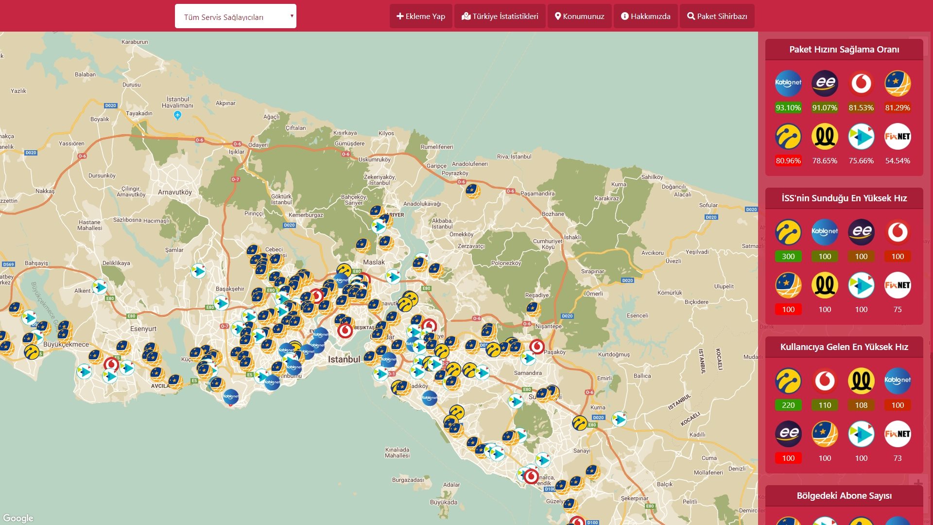Click the 110 speed badge
The image size is (933, 525).
click(x=825, y=405)
